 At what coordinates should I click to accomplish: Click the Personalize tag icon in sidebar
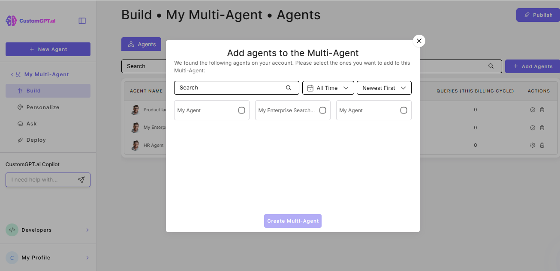[20, 107]
